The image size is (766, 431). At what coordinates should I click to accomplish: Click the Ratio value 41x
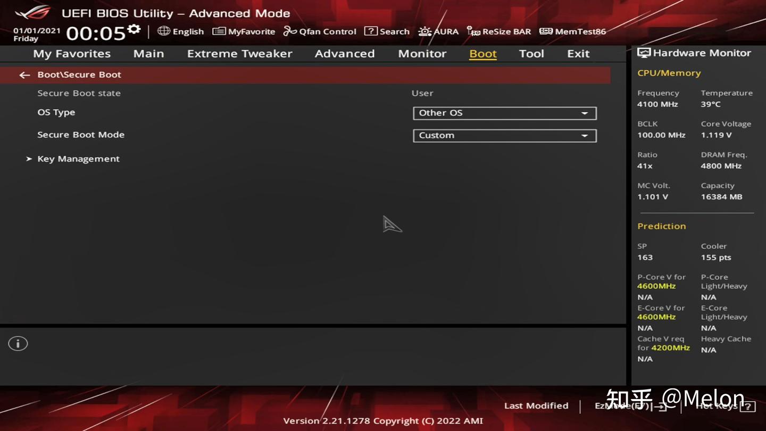[645, 166]
